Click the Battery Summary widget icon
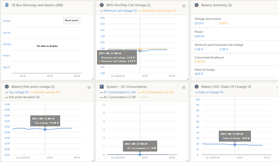Viewport: 278px width, 162px height. coord(197,5)
